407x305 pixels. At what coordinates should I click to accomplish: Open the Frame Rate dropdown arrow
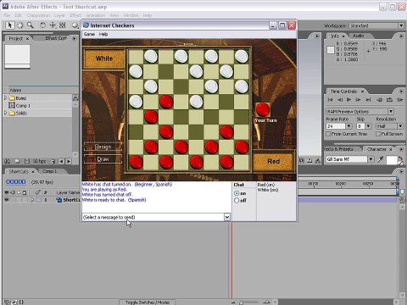[348, 126]
